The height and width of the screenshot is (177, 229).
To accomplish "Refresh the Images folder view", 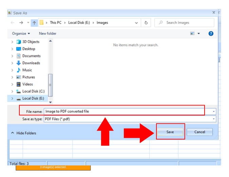I will (146, 23).
